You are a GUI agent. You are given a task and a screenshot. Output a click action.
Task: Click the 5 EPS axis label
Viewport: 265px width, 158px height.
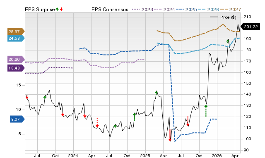pos(20,134)
